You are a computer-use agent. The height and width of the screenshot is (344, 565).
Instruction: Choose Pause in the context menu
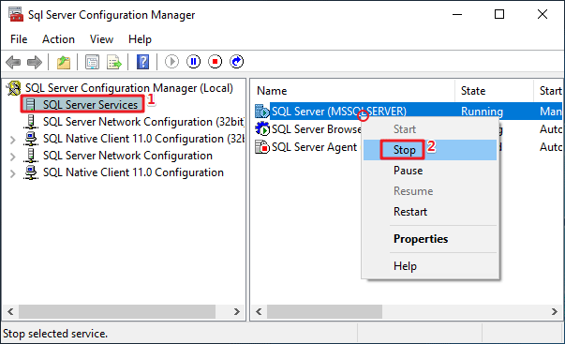click(430, 171)
